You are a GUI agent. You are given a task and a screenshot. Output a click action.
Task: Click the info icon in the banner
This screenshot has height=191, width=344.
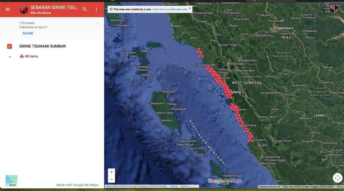111,9
